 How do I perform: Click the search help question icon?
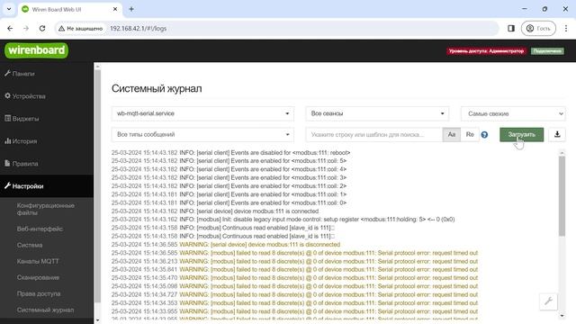484,135
